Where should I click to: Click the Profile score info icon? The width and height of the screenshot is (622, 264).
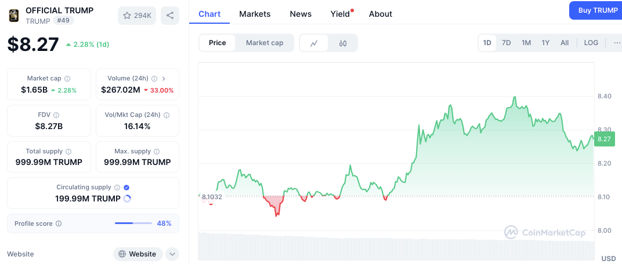(x=59, y=223)
